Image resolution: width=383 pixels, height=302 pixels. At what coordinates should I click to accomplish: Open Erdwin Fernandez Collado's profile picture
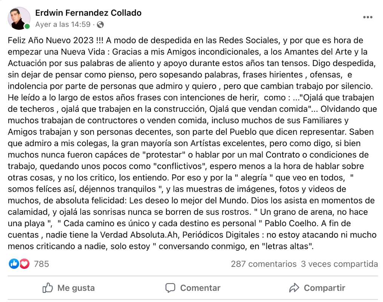[19, 18]
